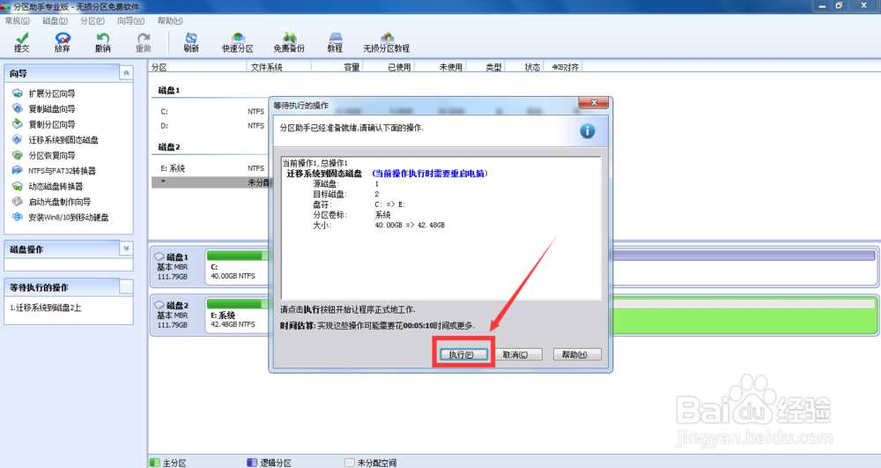Click the 重做 (Redo) toolbar icon
Viewport: 881px width, 468px height.
[144, 42]
